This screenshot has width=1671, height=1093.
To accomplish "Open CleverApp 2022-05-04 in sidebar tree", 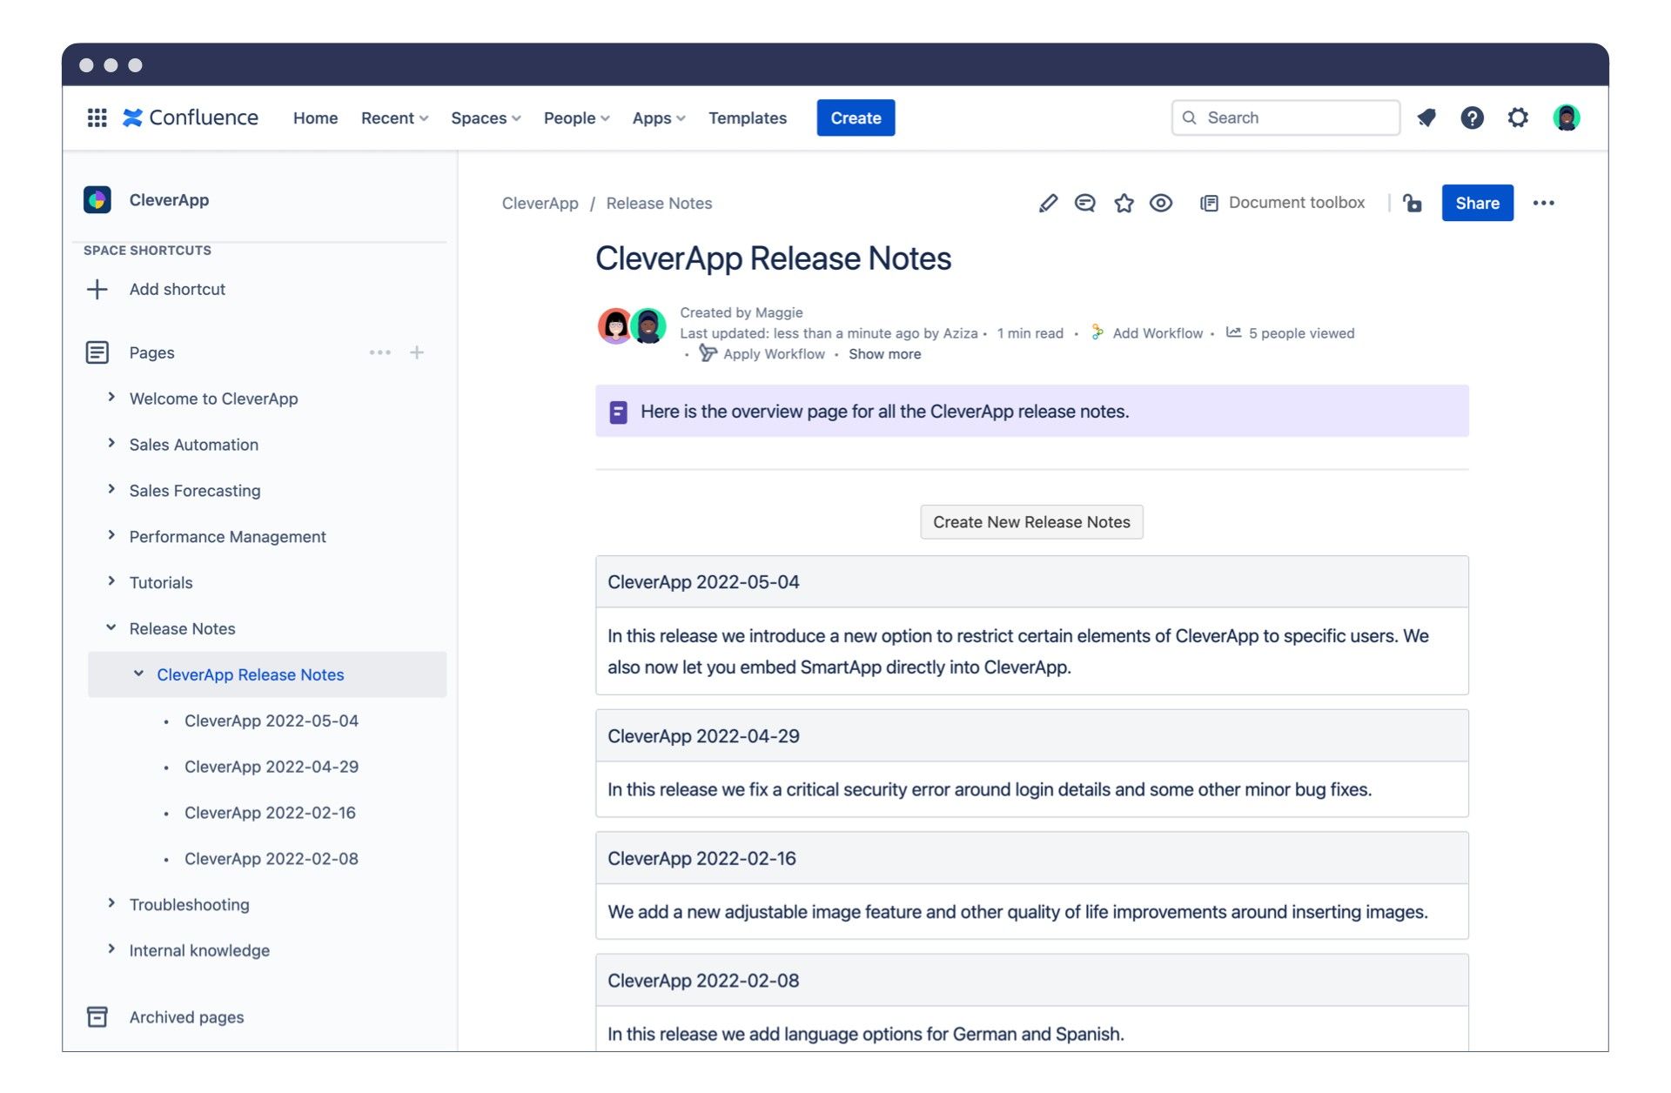I will (x=272, y=721).
